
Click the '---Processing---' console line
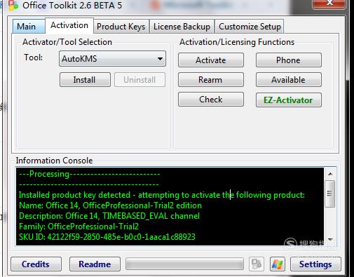tap(90, 174)
